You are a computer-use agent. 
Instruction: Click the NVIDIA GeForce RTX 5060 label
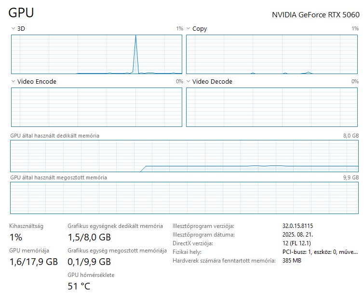pyautogui.click(x=315, y=15)
